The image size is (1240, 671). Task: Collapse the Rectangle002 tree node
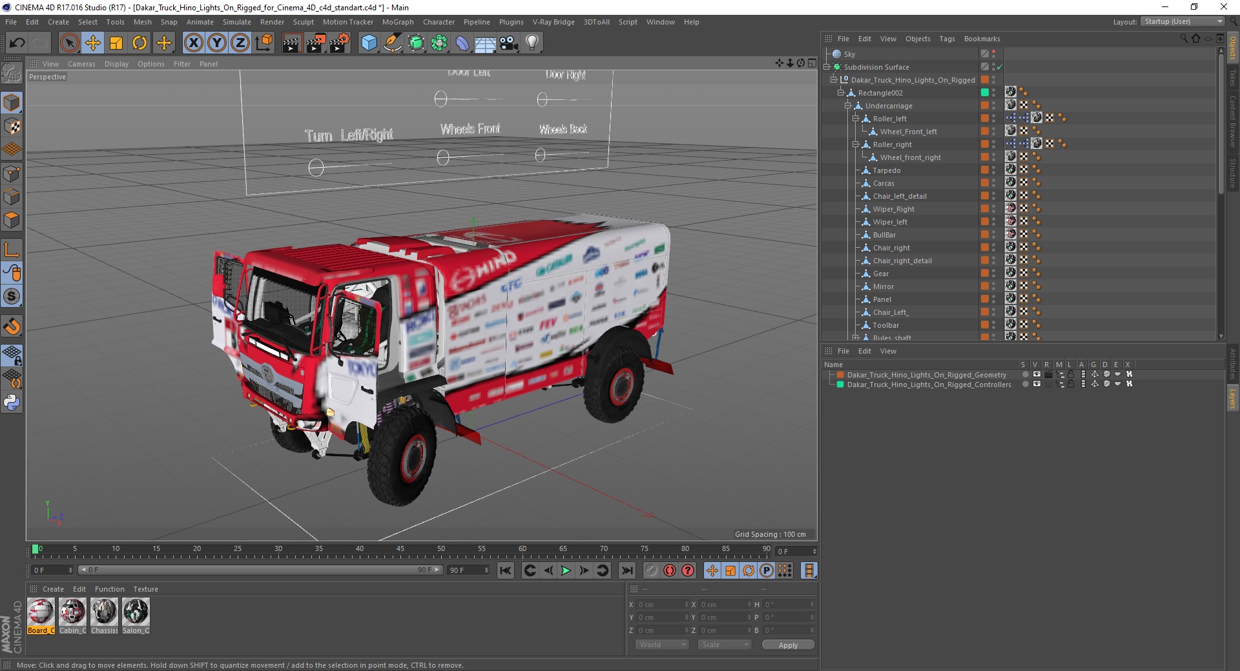841,93
